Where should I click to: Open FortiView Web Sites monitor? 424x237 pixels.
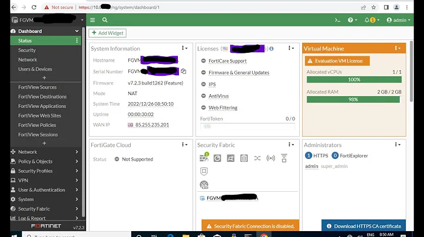[39, 116]
